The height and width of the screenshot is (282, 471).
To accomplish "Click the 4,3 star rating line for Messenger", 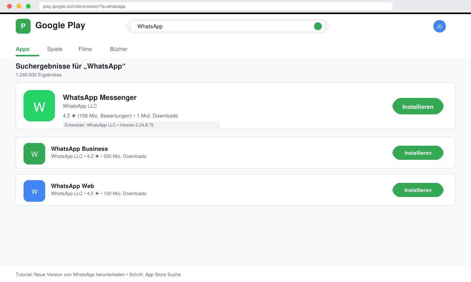I will tap(120, 116).
